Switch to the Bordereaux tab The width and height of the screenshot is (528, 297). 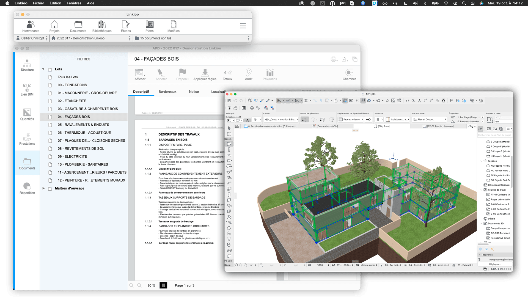point(167,92)
